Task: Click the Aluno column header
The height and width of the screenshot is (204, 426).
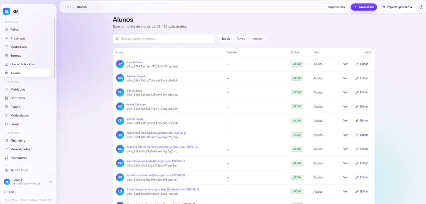Action: [x=119, y=52]
